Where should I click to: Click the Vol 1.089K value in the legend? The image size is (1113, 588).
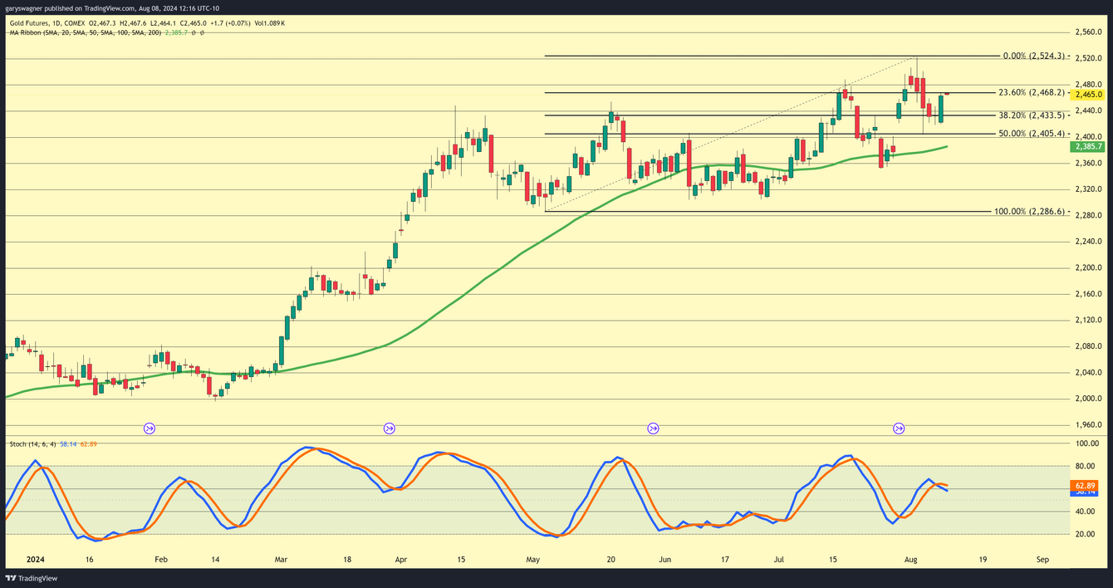point(272,22)
